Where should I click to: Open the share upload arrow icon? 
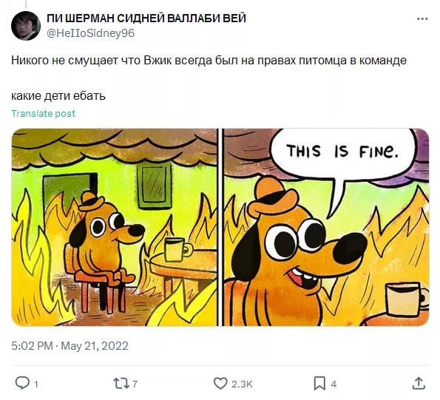coord(419,383)
